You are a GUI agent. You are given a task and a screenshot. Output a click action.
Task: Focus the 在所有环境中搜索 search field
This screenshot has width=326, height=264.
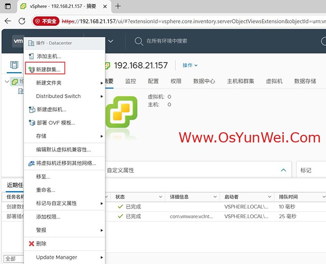click(x=167, y=41)
